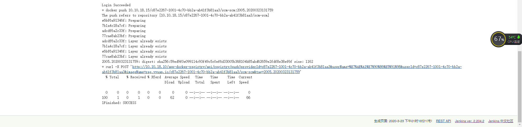Screen dimensions: 522x127
Task: Click 'Average Speed' in the curl progress header
Action: (177, 77)
